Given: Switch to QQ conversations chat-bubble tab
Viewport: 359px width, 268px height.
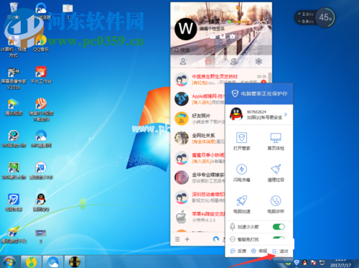Looking at the screenshot, I should tap(208, 62).
